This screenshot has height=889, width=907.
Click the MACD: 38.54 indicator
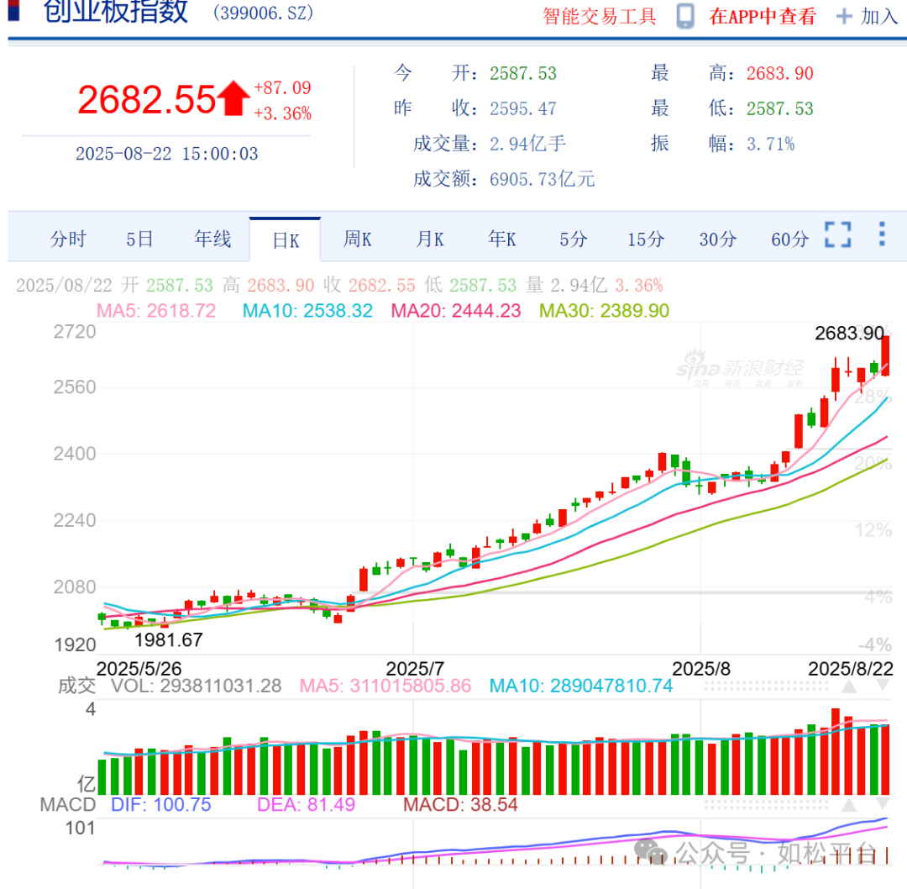[x=460, y=804]
